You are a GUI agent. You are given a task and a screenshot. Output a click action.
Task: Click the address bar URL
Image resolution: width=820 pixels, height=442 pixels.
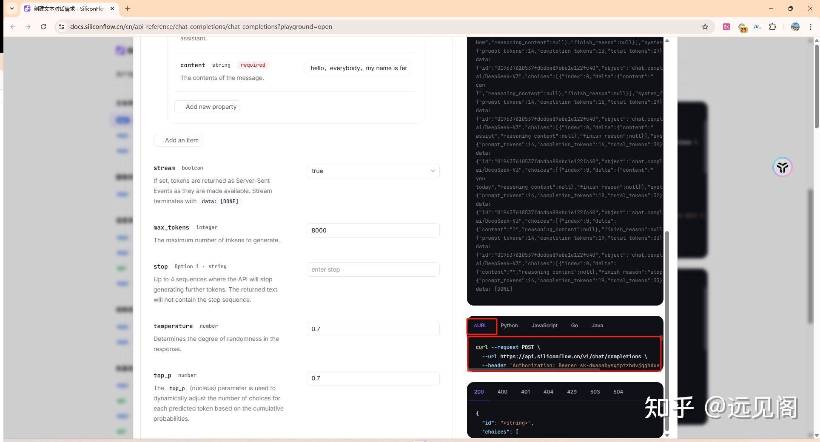[201, 27]
